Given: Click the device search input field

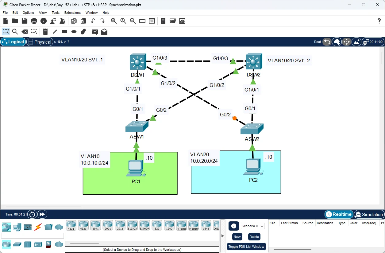Looking at the screenshot, I should click(33, 236).
